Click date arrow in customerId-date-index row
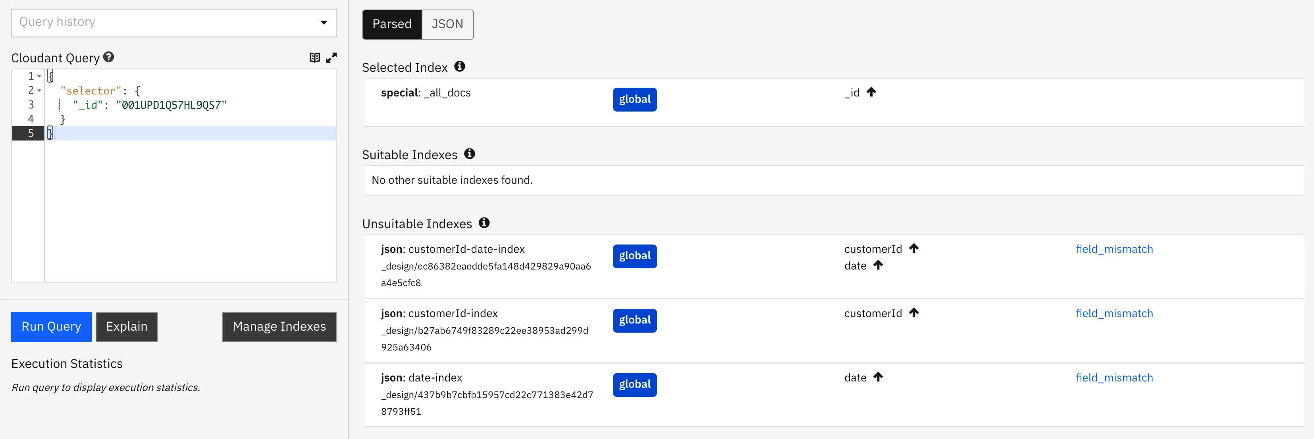Image resolution: width=1314 pixels, height=439 pixels. click(x=878, y=265)
